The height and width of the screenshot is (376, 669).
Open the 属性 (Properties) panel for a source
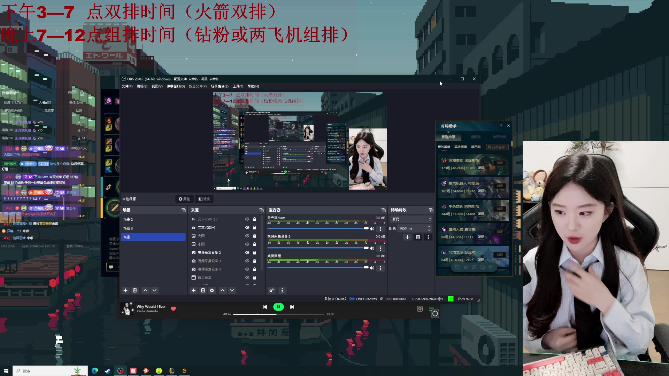pyautogui.click(x=184, y=199)
